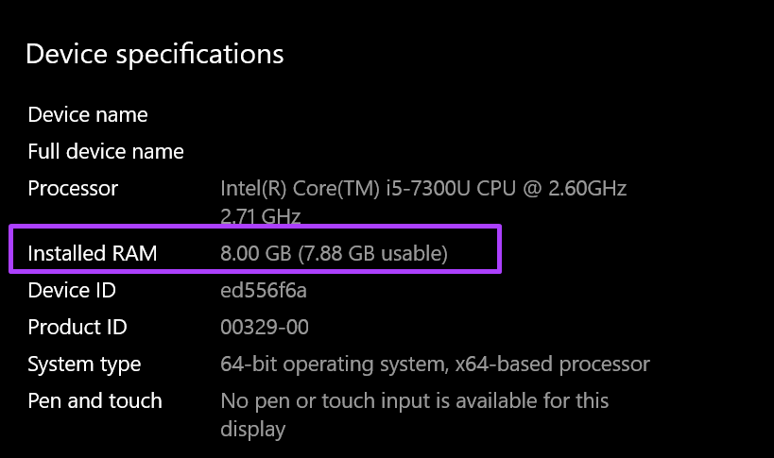Click the Full device name label

coord(106,152)
